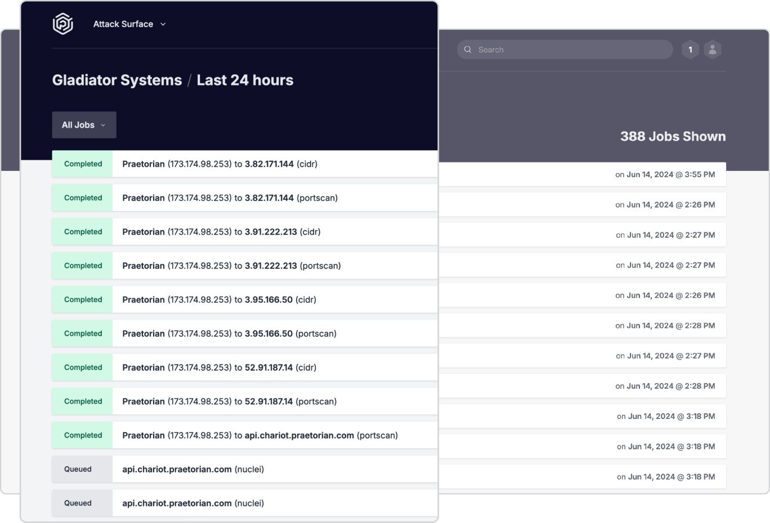The height and width of the screenshot is (523, 770).
Task: Click the Praetorian hexagon logo
Action: 63,24
